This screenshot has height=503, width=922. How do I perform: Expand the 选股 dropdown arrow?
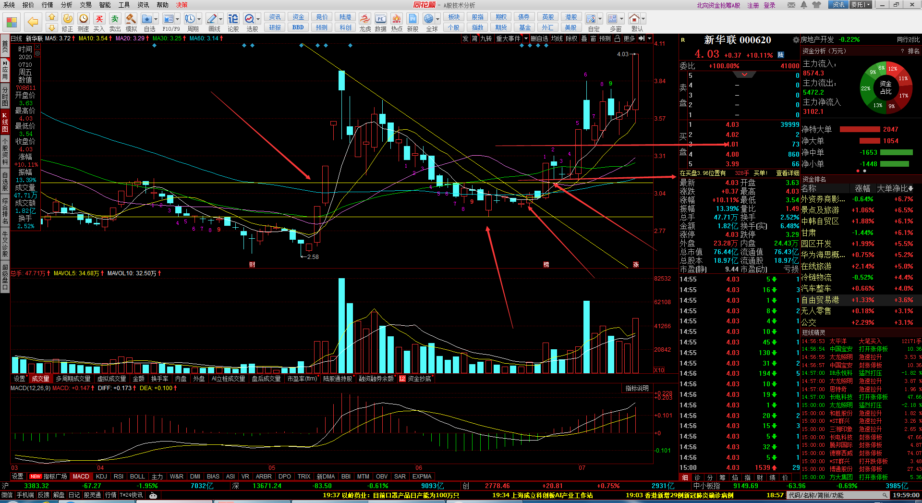click(258, 19)
